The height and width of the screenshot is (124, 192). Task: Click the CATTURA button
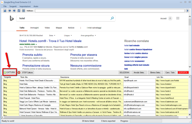tap(10, 72)
